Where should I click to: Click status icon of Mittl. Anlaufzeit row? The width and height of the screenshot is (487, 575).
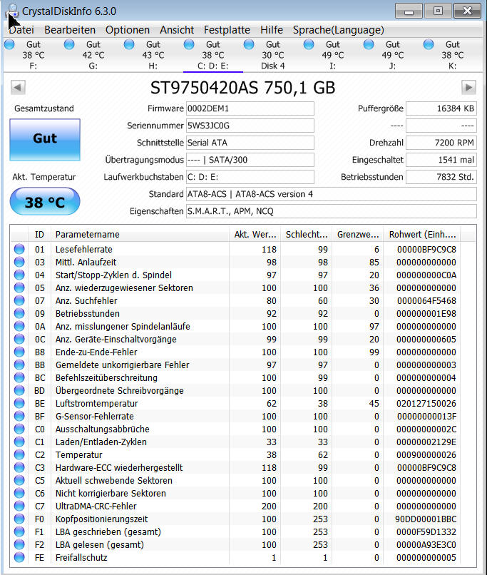(19, 262)
